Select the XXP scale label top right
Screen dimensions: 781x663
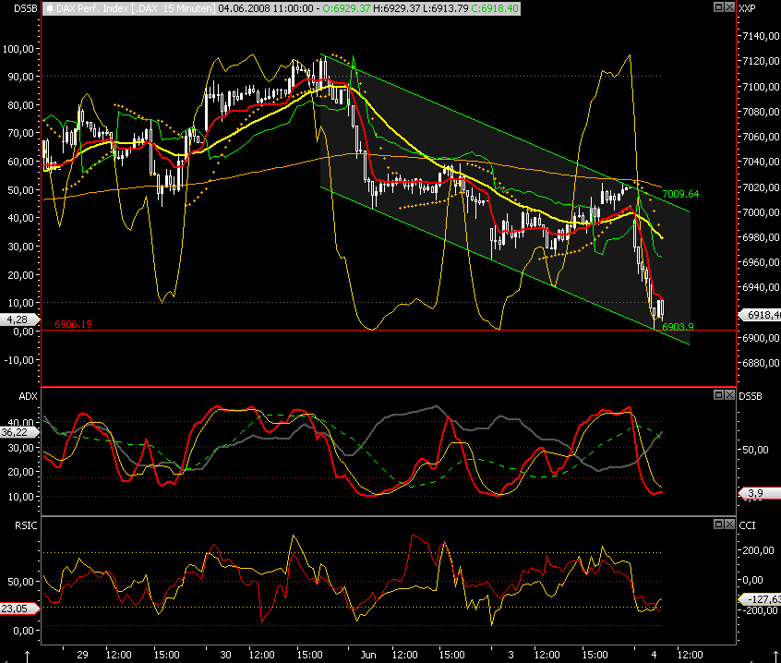[x=747, y=8]
